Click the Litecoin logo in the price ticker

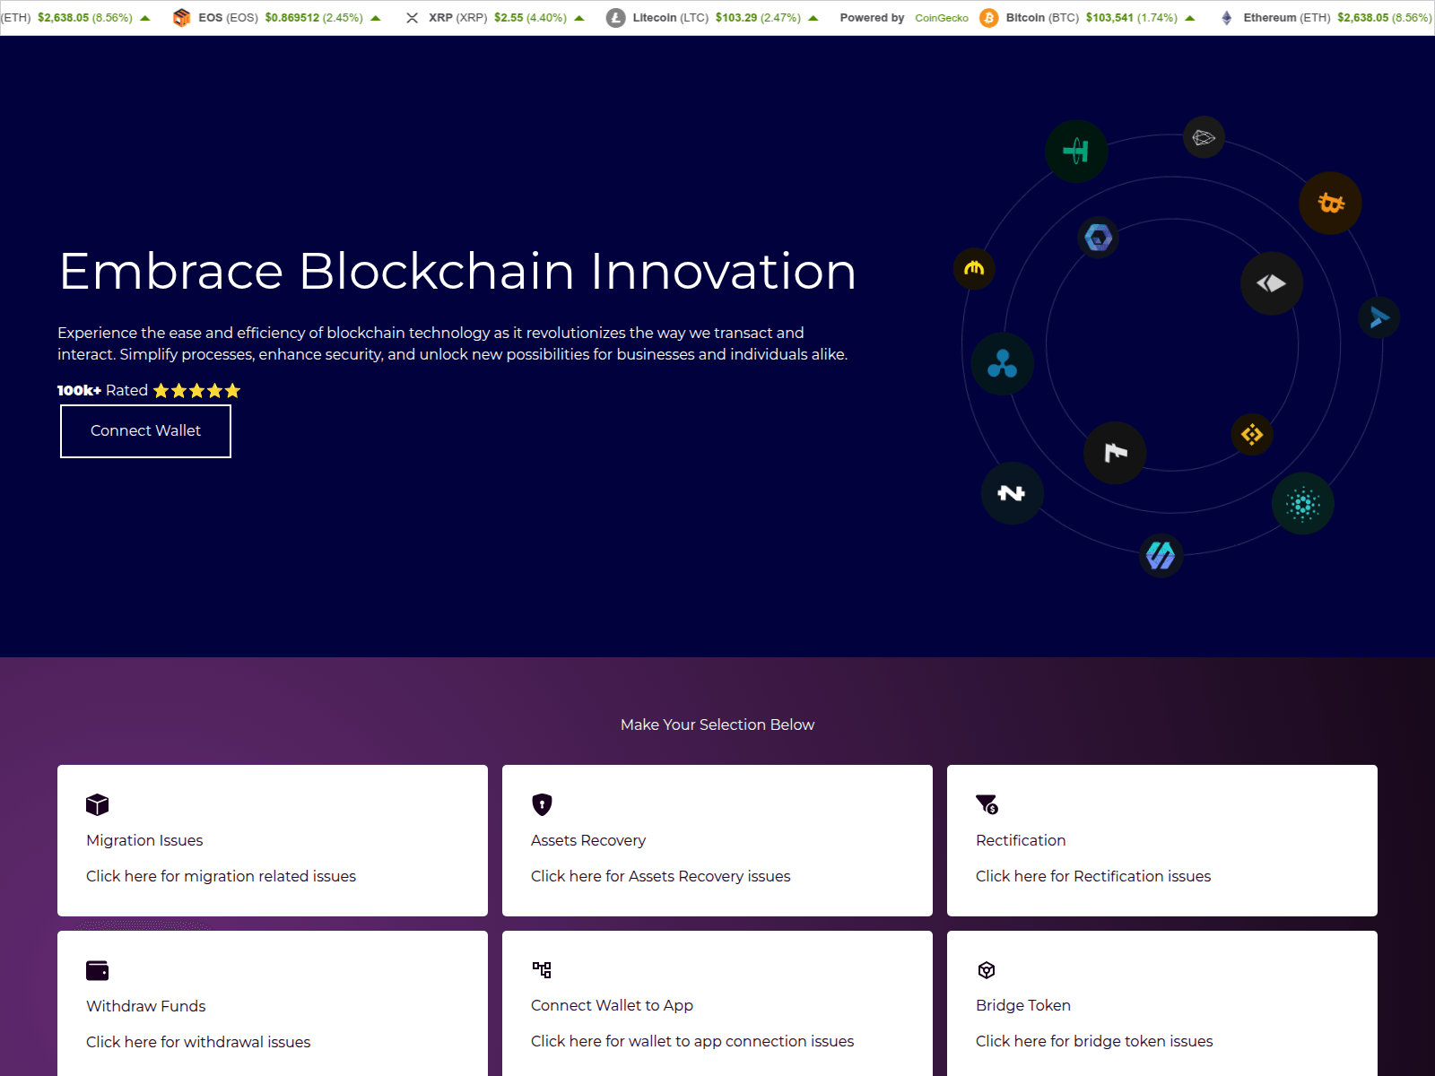click(616, 17)
